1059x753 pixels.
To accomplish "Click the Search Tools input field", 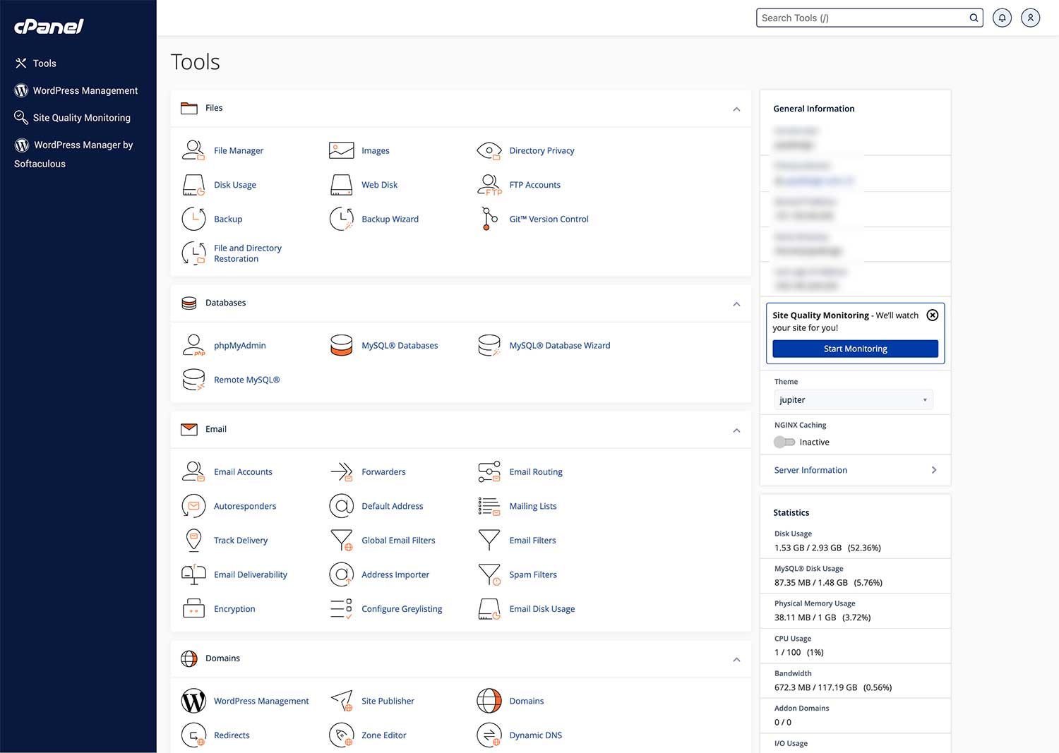I will [x=863, y=18].
